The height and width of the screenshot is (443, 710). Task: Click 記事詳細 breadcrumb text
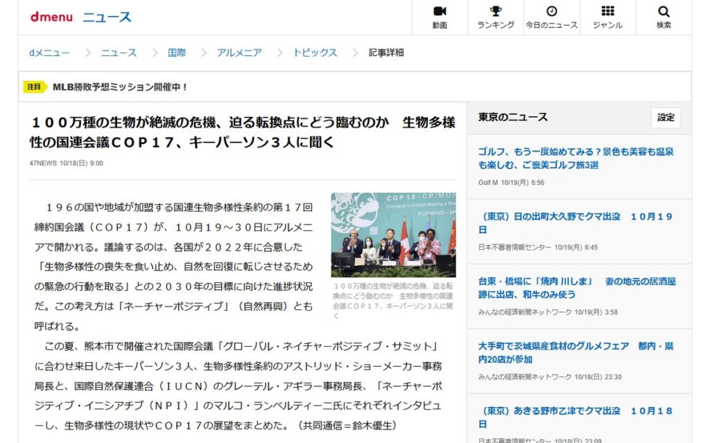[x=386, y=53]
